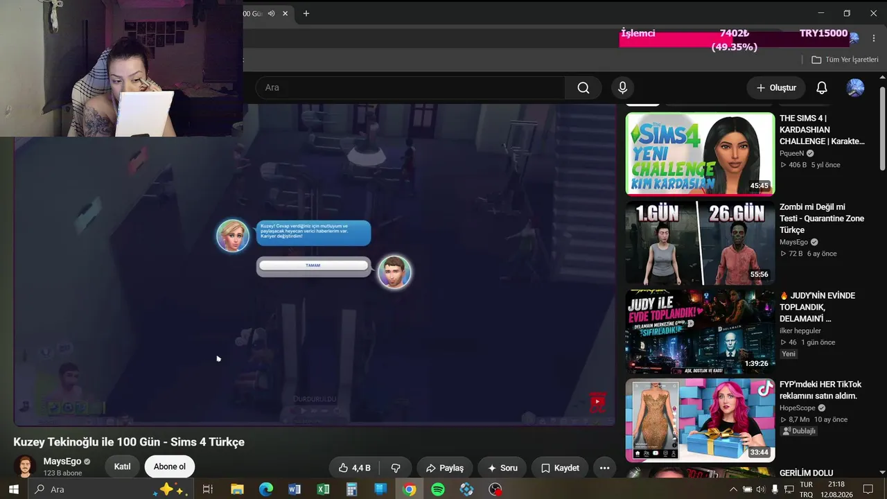
Task: Like the video with 4,4 B likes
Action: tap(353, 468)
